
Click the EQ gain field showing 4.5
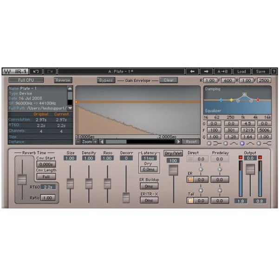(247, 124)
